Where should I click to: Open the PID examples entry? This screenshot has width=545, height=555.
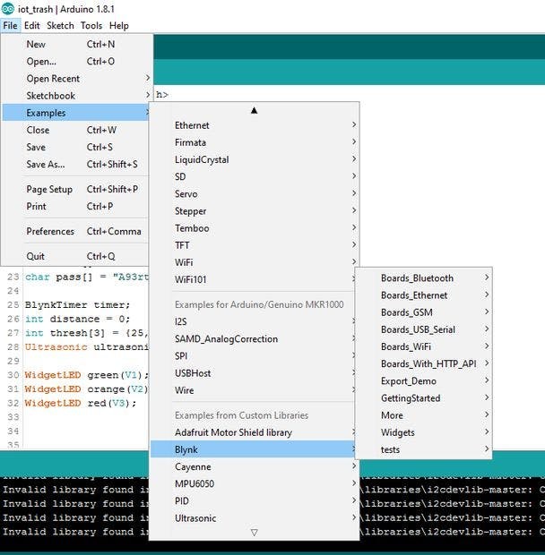[254, 501]
